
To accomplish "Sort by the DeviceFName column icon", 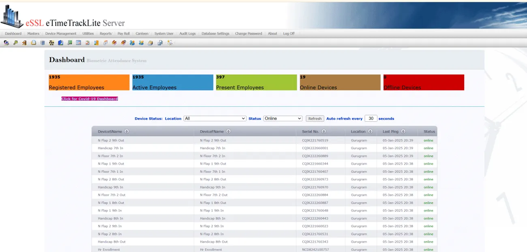I will (228, 131).
